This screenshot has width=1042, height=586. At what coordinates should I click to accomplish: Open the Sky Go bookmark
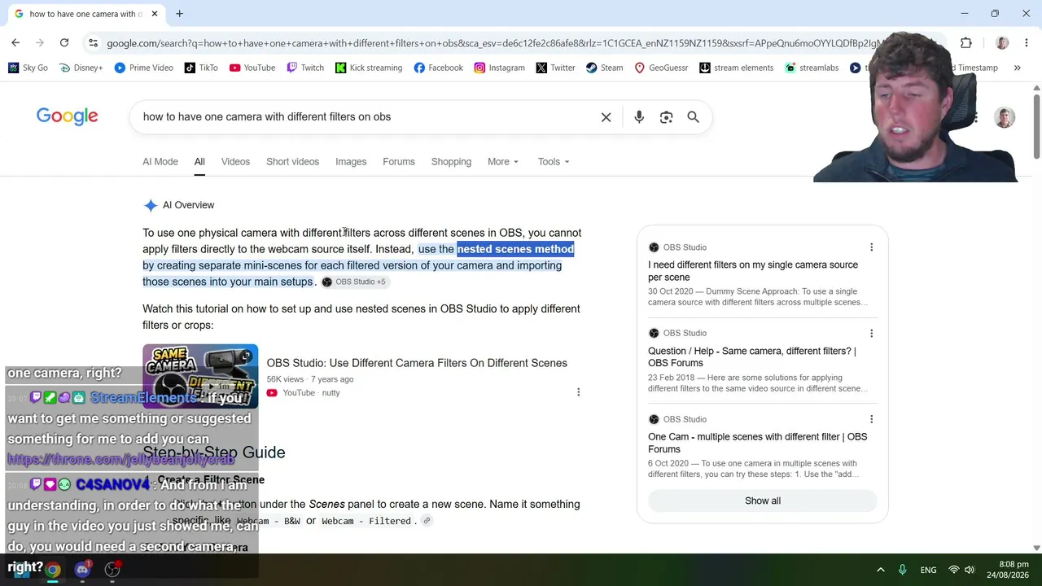coord(28,68)
